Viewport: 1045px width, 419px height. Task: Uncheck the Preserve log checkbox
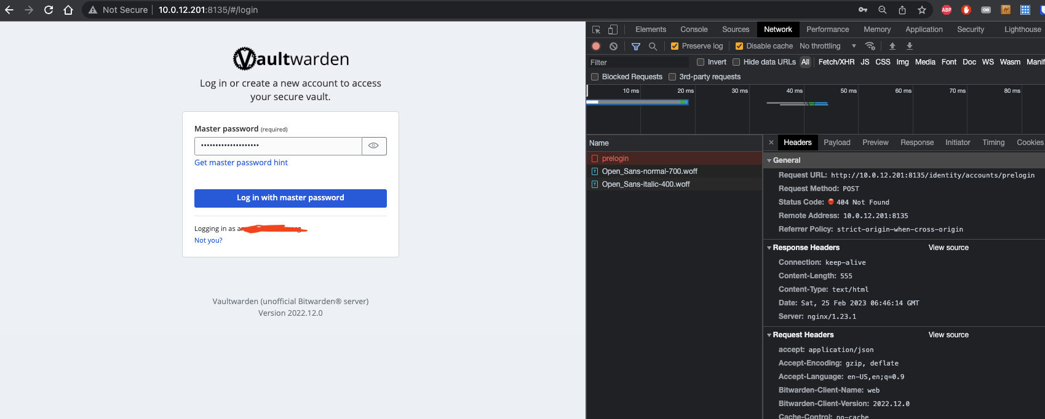coord(675,46)
